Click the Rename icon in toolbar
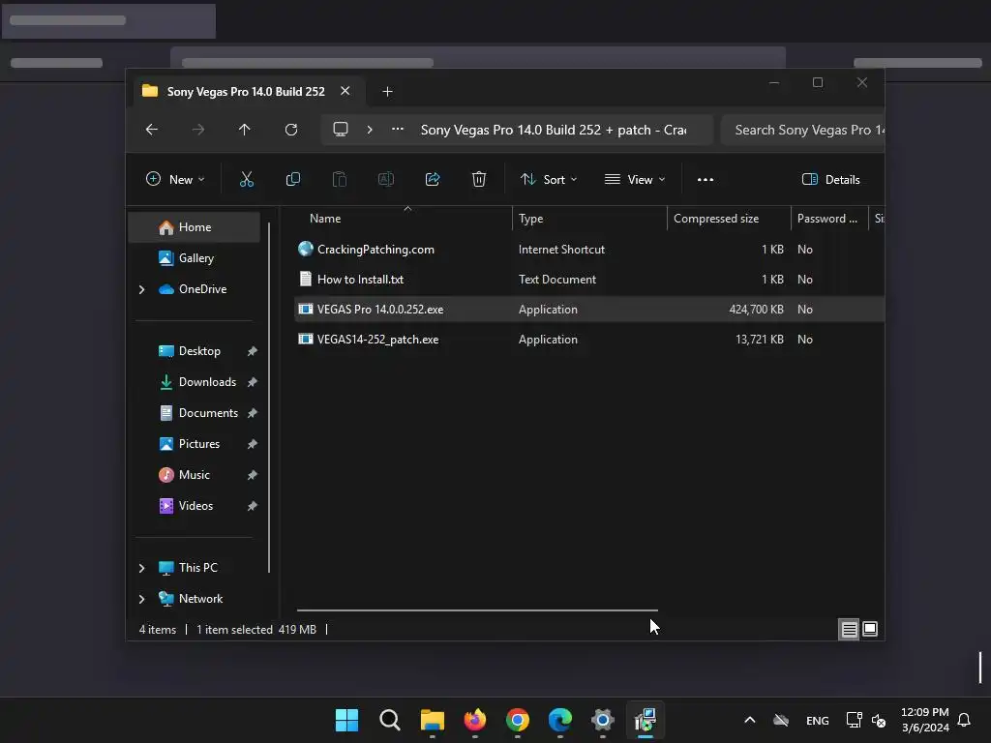This screenshot has height=743, width=991. click(385, 179)
